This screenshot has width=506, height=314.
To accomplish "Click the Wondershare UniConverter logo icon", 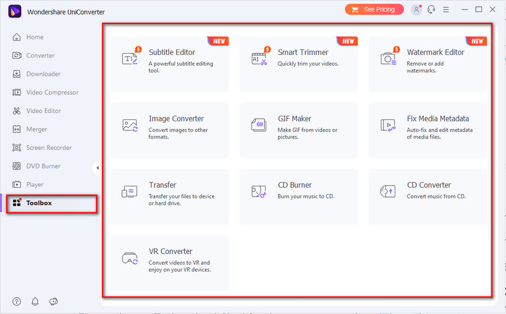I will (x=15, y=11).
